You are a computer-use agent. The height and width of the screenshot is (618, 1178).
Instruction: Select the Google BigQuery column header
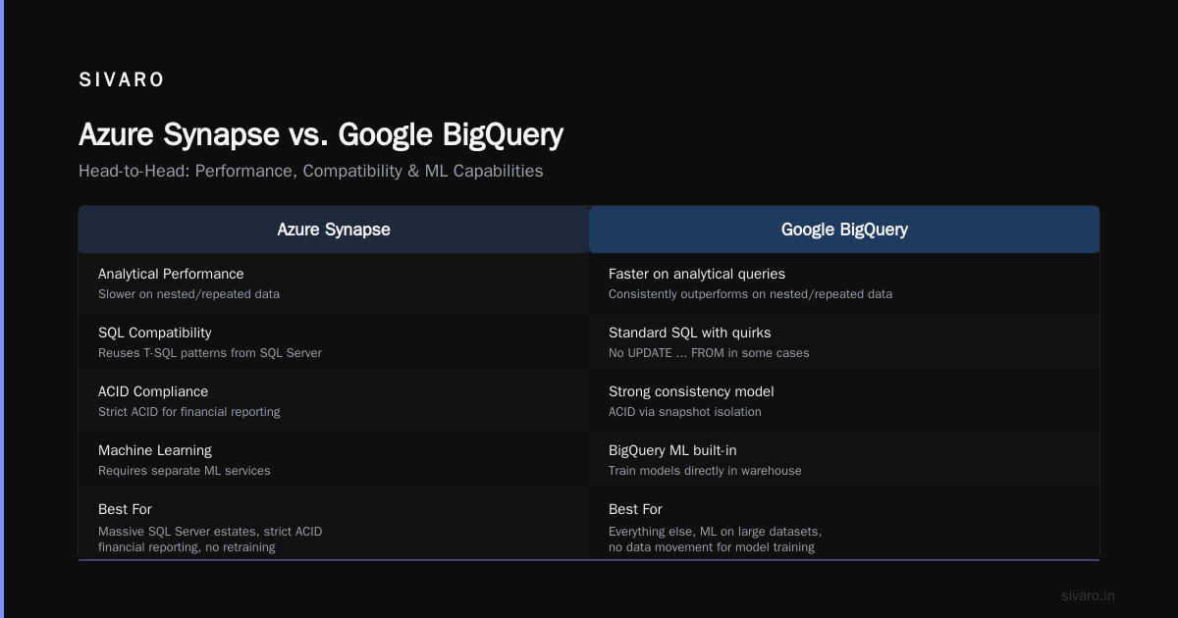point(844,230)
